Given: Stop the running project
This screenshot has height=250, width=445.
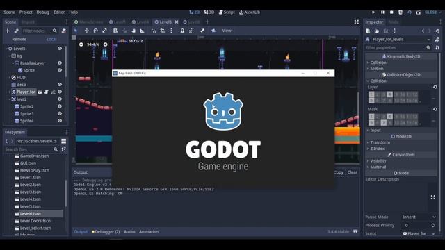Looking at the screenshot, I should [x=391, y=12].
